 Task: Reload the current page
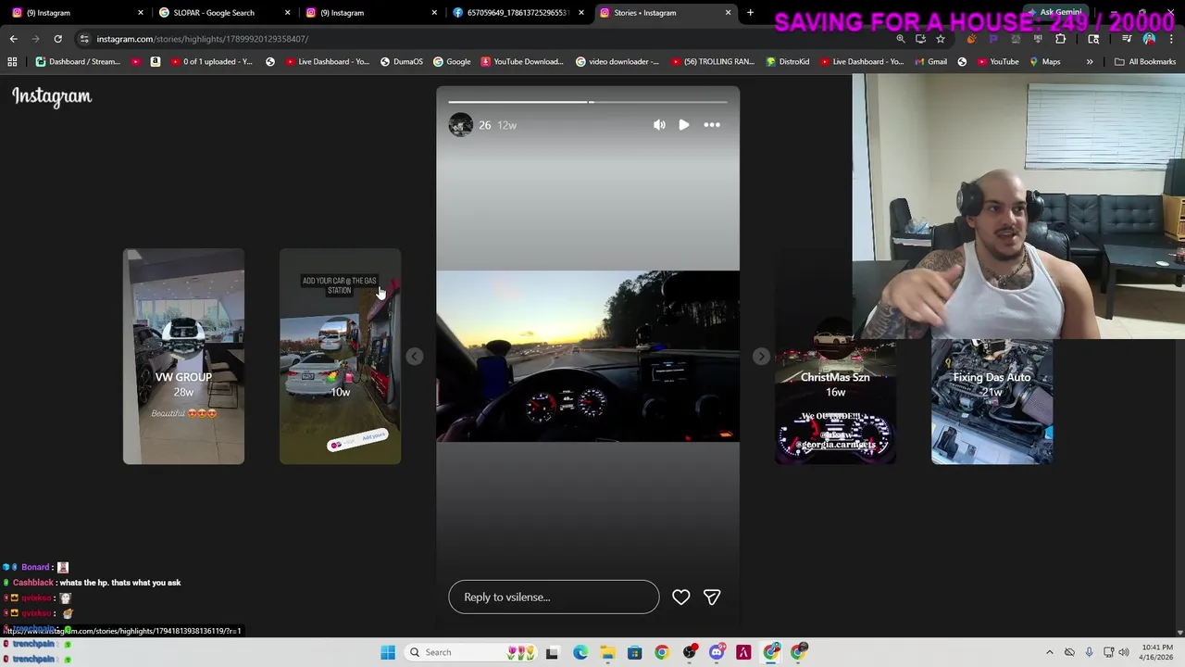[x=57, y=39]
